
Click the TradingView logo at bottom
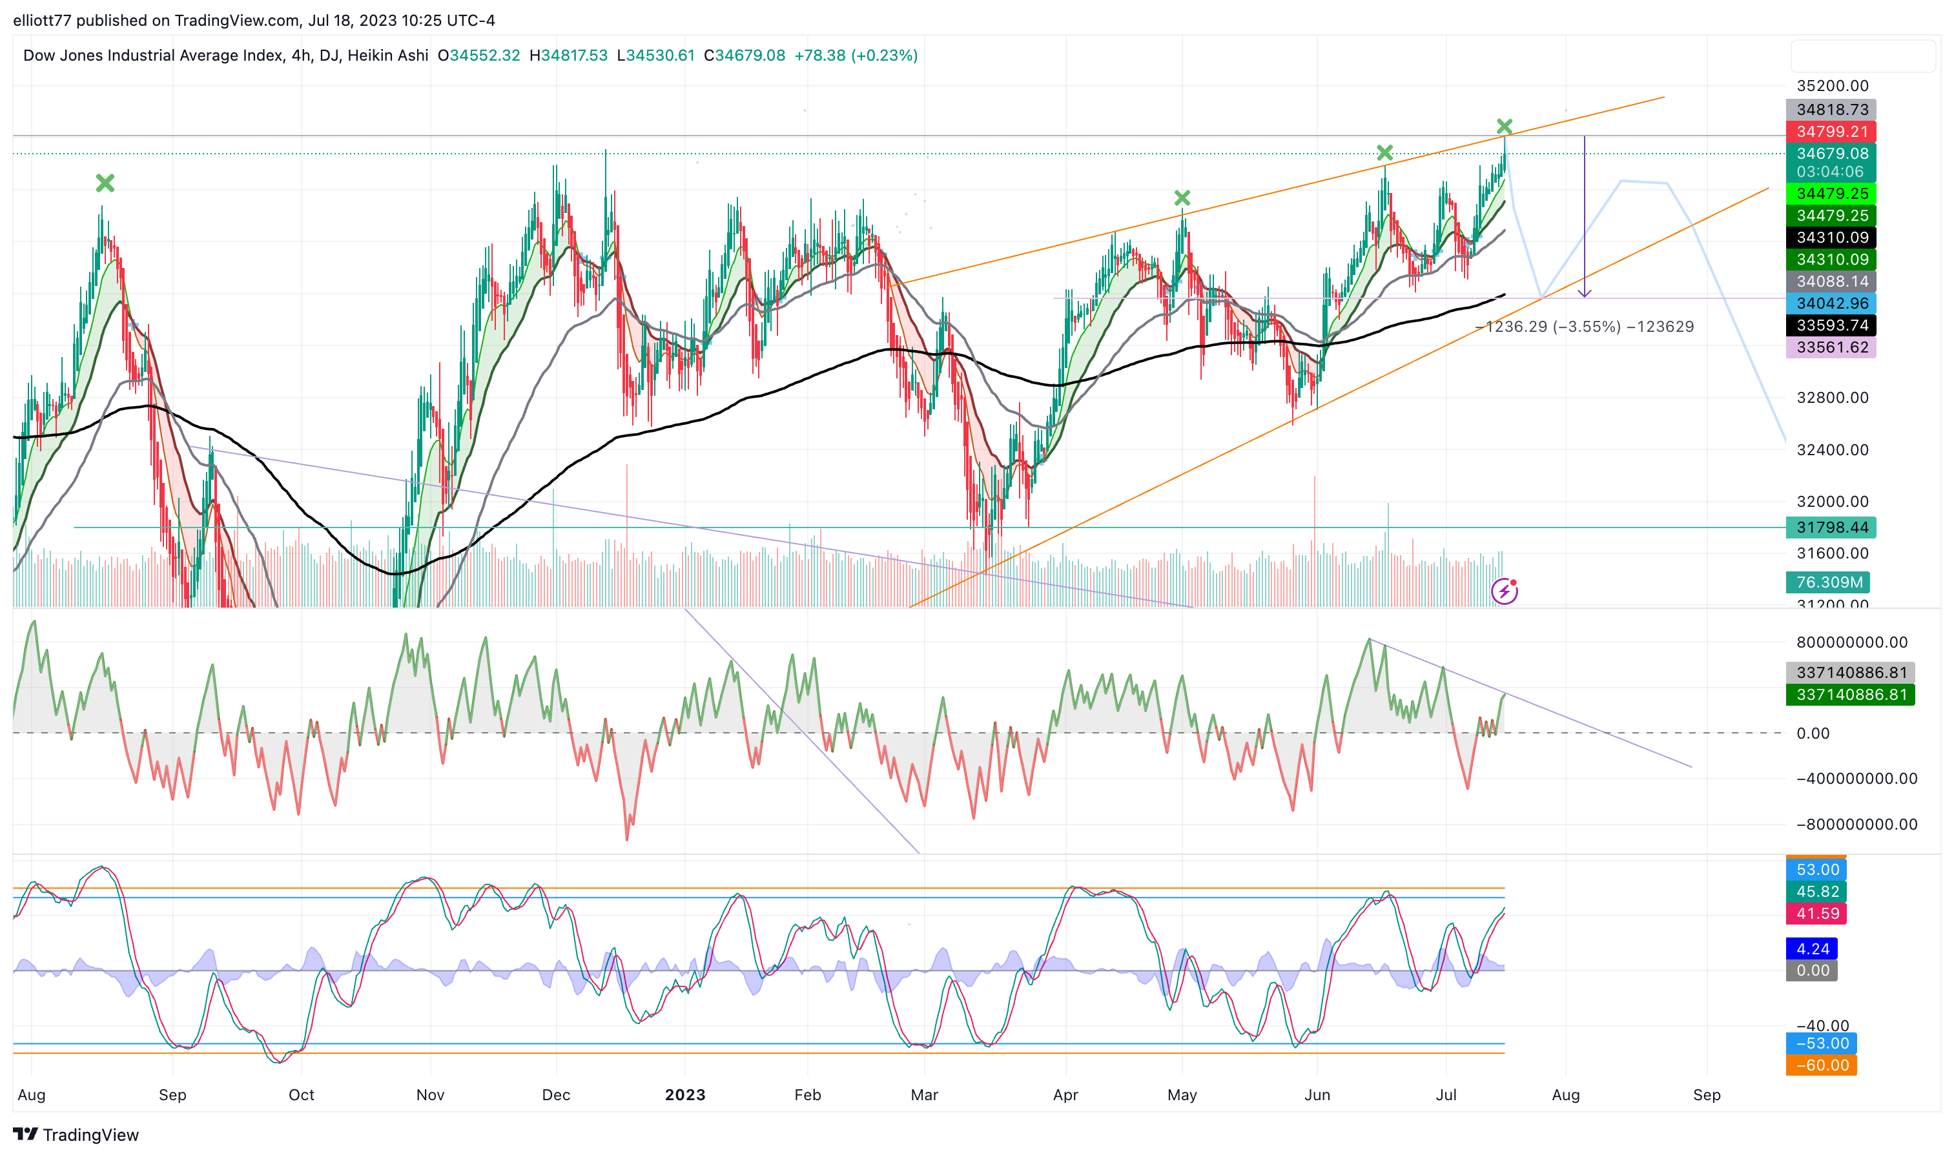76,1134
